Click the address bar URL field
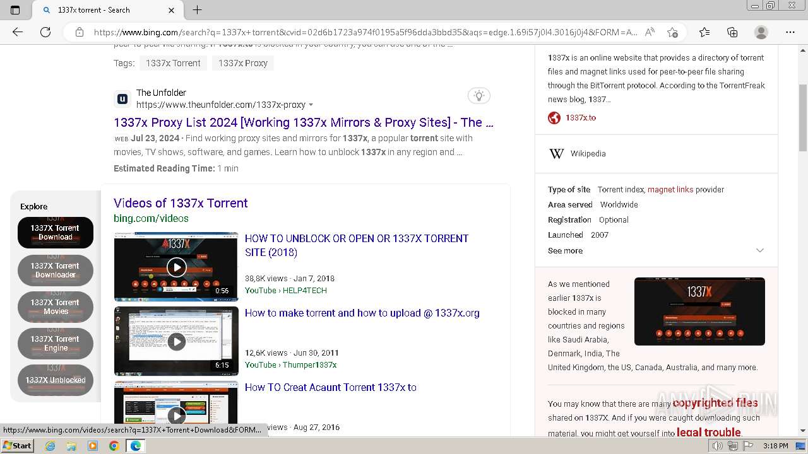 [x=366, y=32]
